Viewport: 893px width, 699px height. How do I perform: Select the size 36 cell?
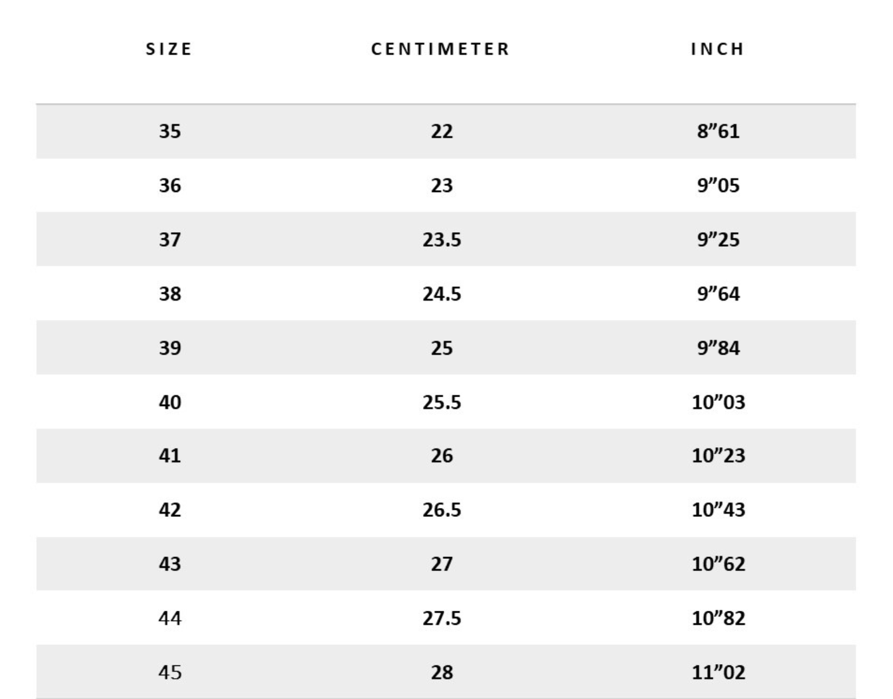point(170,185)
